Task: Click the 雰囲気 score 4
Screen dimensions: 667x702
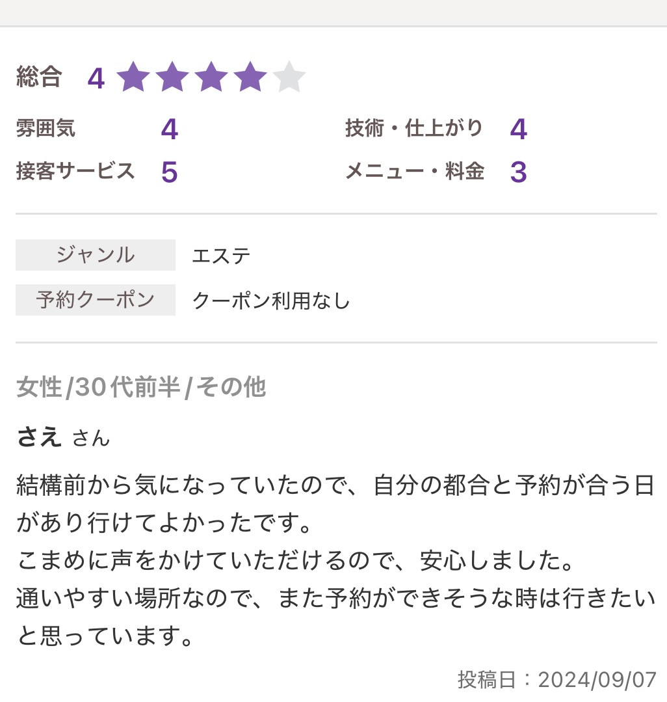Action: [169, 129]
